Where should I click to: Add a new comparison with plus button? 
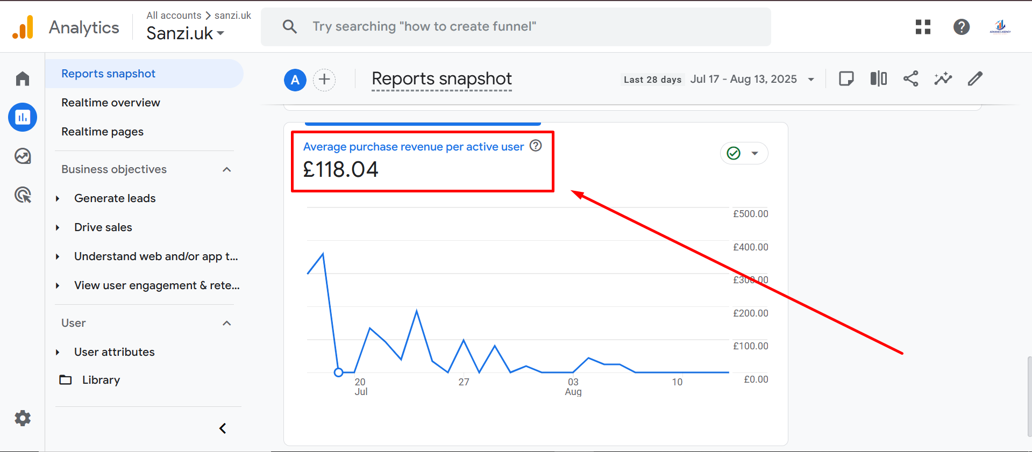click(324, 80)
